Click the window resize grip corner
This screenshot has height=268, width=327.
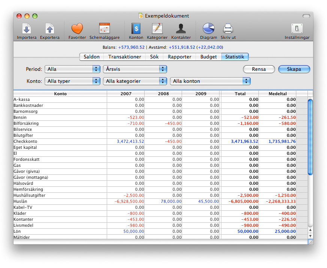(x=311, y=242)
